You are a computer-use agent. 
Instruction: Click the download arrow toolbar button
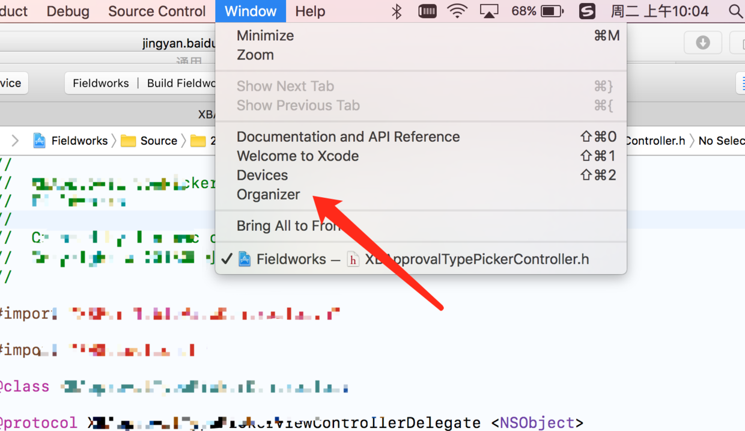click(703, 43)
